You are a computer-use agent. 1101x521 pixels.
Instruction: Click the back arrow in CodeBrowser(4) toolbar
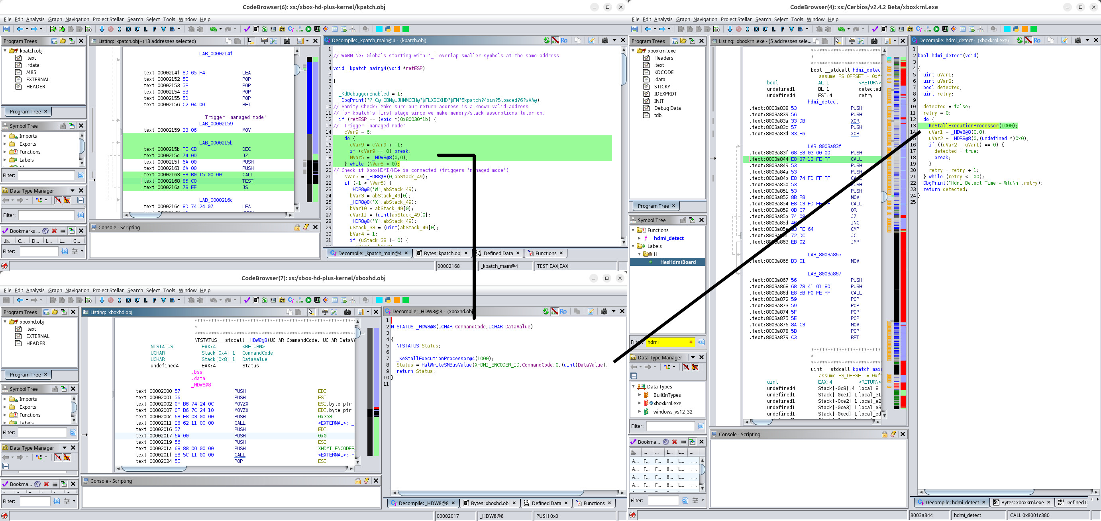coord(648,29)
